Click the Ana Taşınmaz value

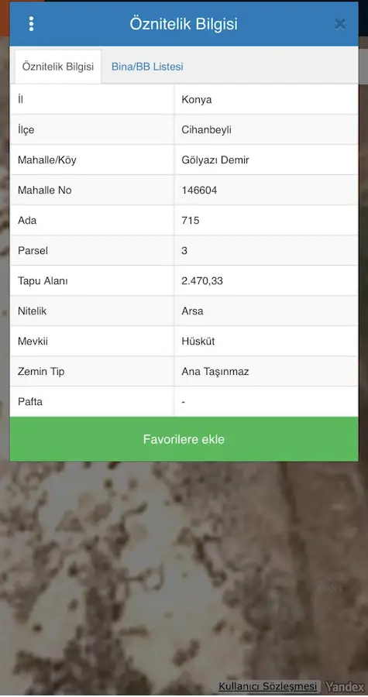coord(215,372)
